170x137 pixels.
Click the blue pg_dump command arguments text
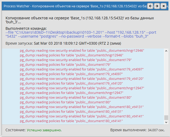pos(81,34)
